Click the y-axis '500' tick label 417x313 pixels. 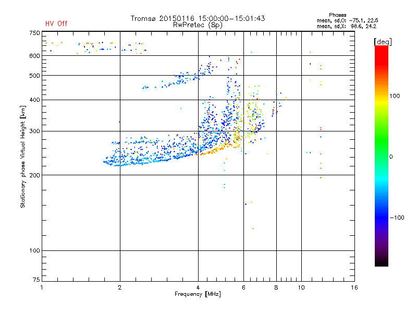[34, 76]
